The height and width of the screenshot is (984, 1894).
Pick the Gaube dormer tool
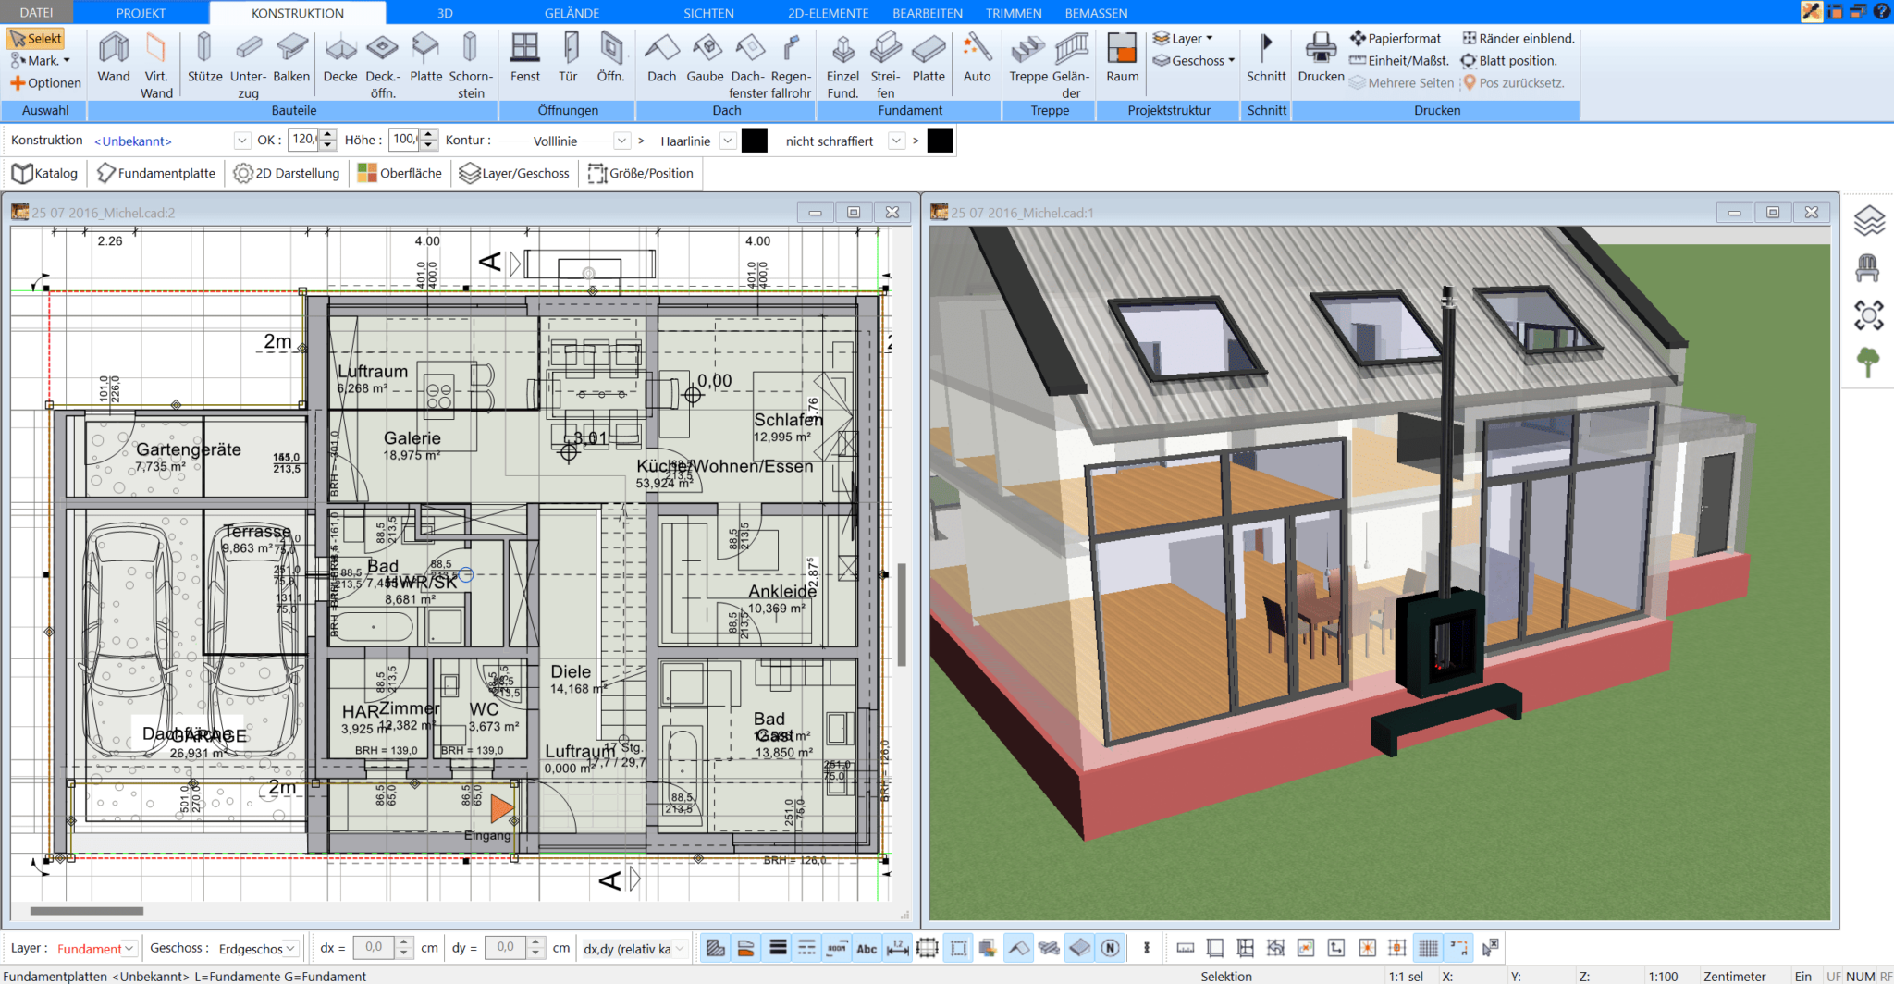[705, 57]
